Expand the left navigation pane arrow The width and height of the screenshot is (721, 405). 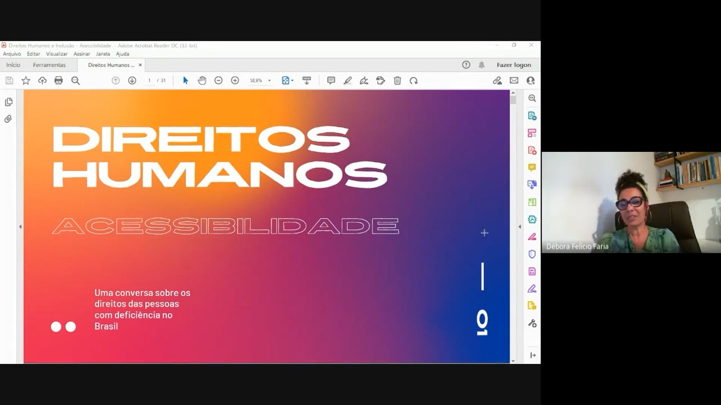[x=20, y=227]
